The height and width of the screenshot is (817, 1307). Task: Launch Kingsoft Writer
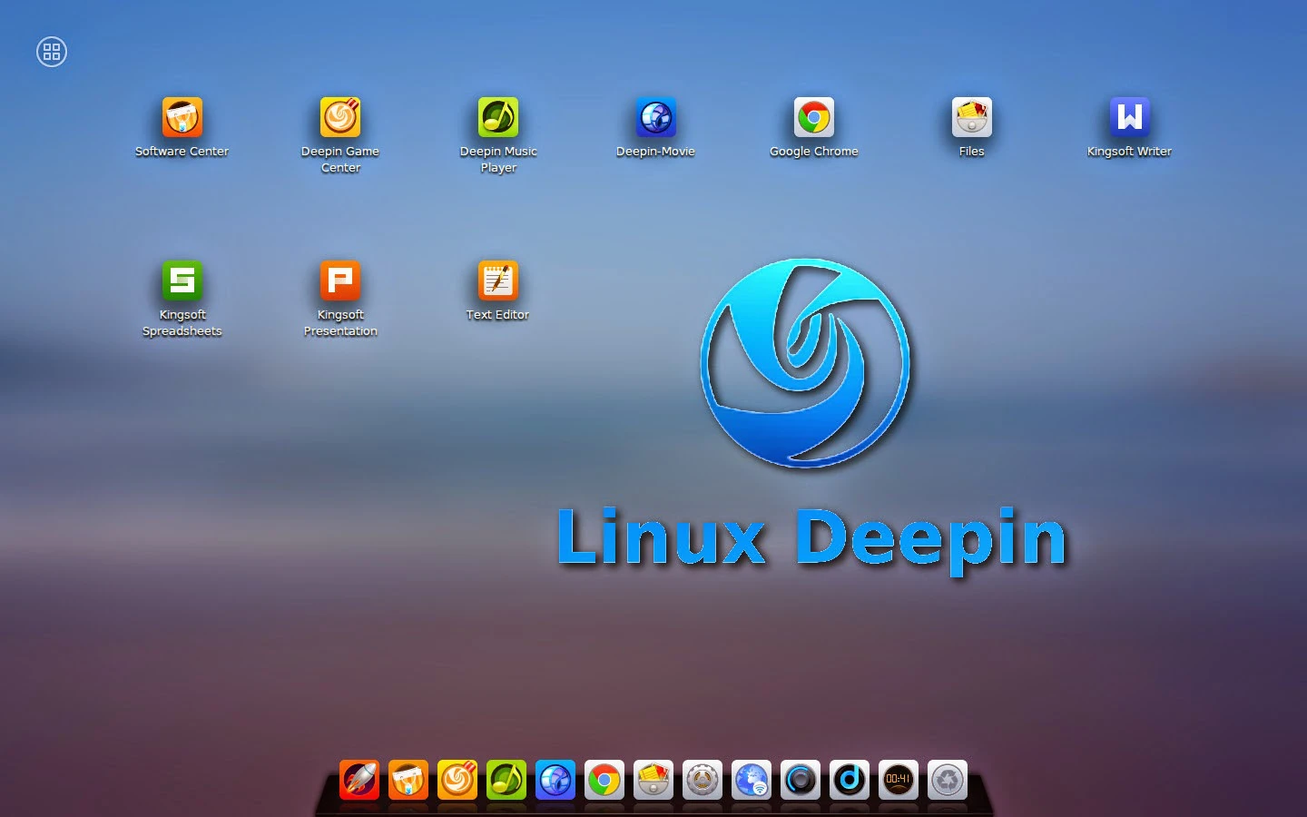point(1129,118)
